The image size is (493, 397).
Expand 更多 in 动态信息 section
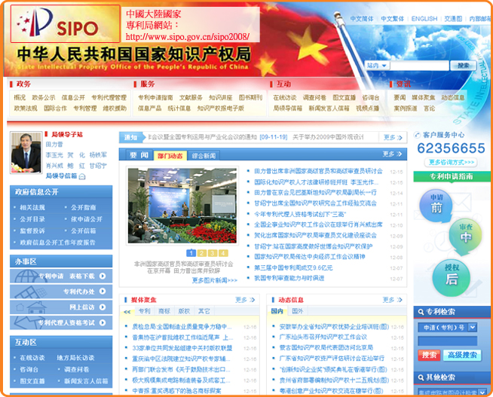(392, 300)
